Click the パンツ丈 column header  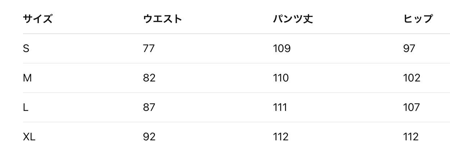pyautogui.click(x=293, y=19)
